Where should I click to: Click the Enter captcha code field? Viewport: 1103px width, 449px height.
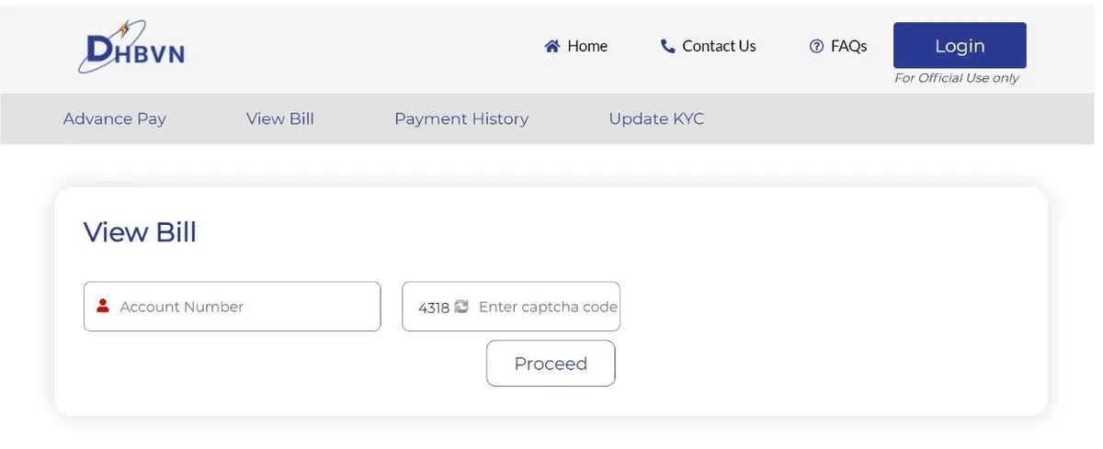point(547,307)
